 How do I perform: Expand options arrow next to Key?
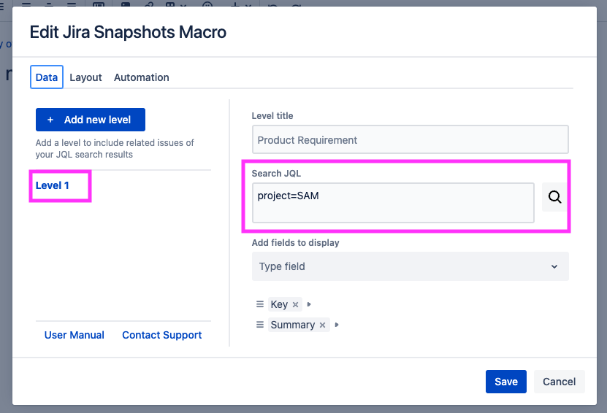click(309, 304)
